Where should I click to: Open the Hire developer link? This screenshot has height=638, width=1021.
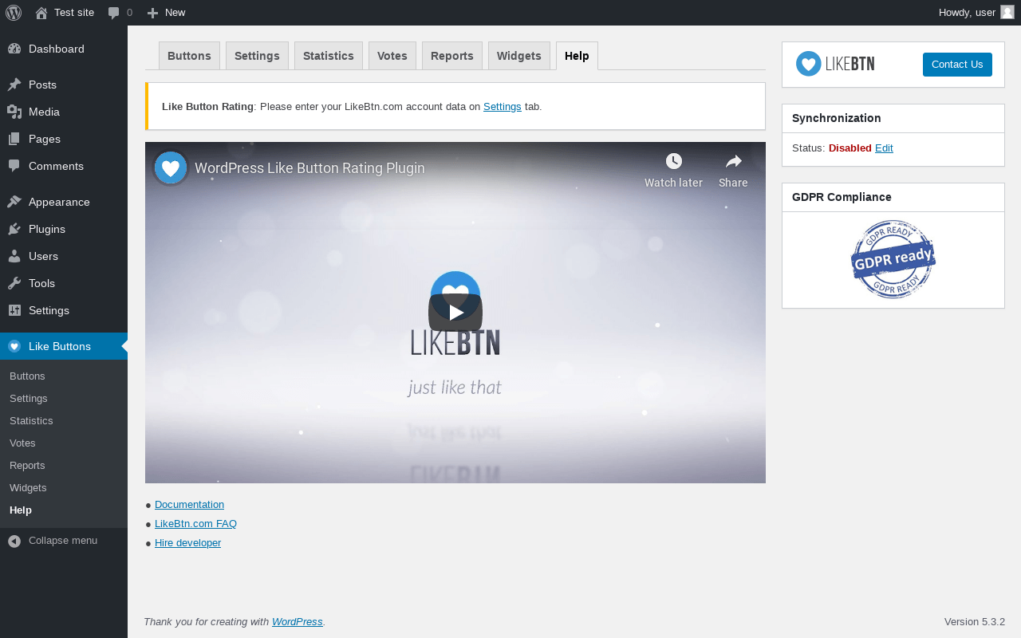click(187, 543)
